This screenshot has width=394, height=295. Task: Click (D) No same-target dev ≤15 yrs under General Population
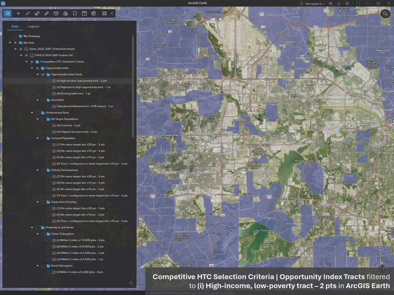(x=80, y=151)
